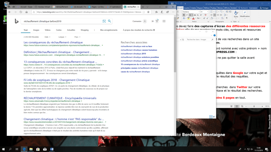Viewport: 271px width, 152px height.
Task: Open the Verdana font name dropdown
Action: point(198,12)
